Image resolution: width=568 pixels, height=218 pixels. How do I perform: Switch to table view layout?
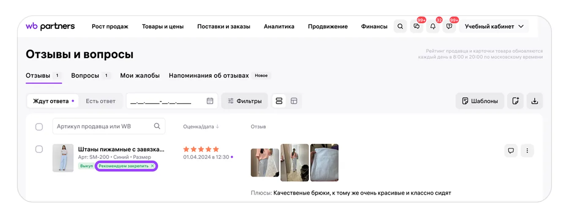(294, 101)
